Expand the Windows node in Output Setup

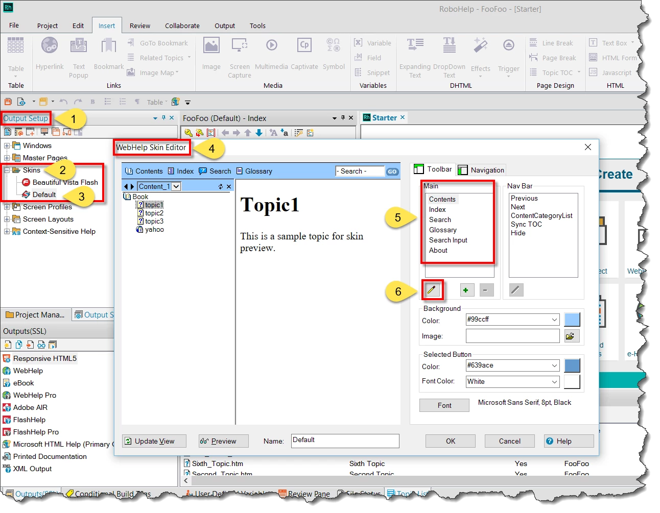7,145
